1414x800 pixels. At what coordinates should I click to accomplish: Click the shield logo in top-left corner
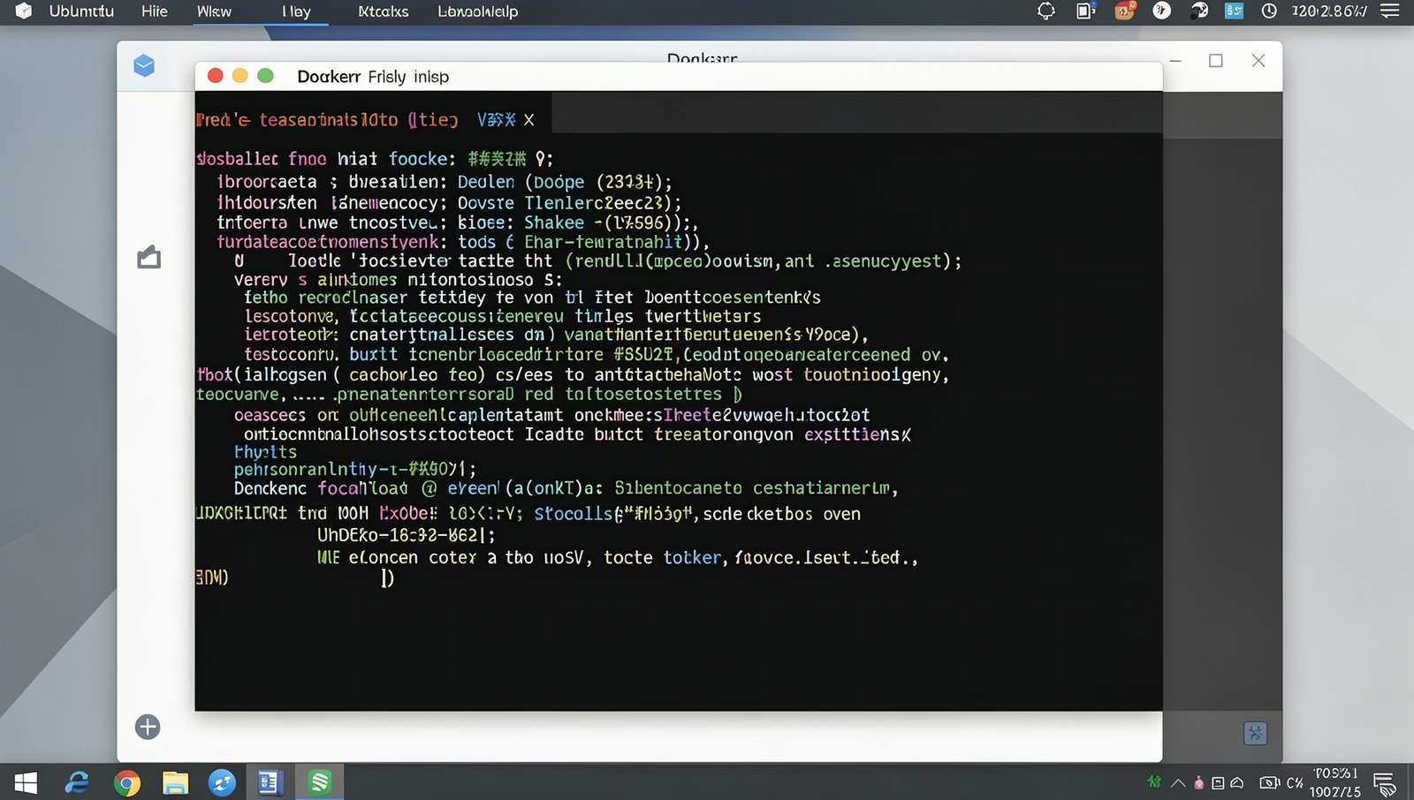(x=24, y=11)
